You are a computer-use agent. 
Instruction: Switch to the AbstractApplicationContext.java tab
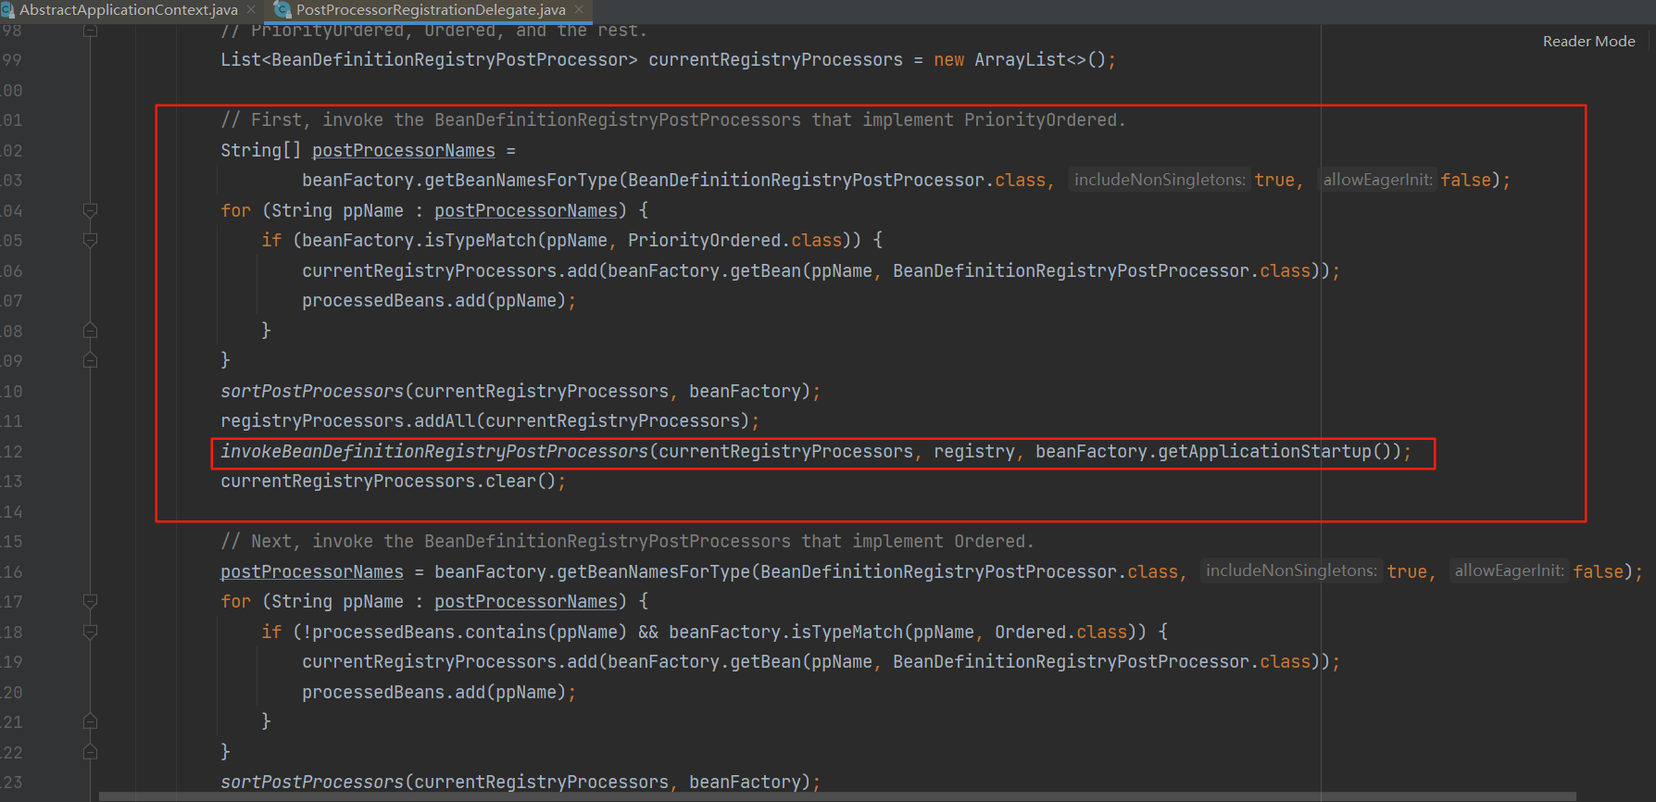tap(128, 10)
